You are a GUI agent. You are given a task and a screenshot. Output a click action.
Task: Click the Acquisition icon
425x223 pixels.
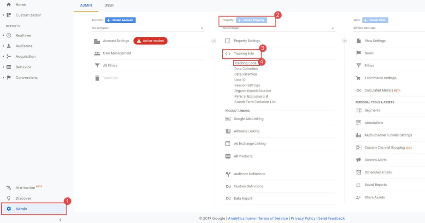tap(8, 56)
